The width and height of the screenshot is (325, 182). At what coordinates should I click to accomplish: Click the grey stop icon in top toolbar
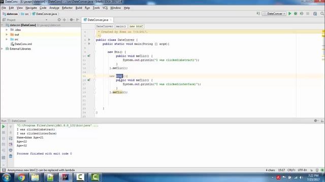click(x=308, y=14)
